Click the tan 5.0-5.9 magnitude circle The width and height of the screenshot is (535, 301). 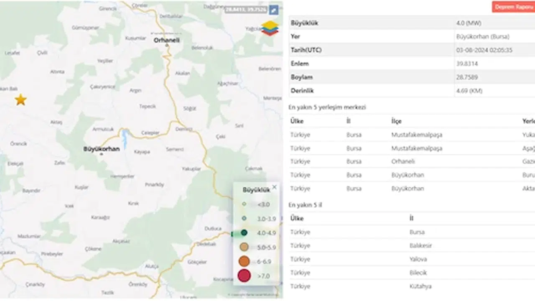(244, 247)
